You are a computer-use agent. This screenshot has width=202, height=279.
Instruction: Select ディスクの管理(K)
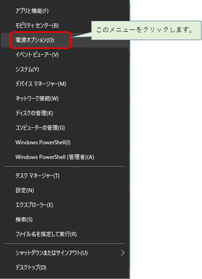pyautogui.click(x=64, y=113)
